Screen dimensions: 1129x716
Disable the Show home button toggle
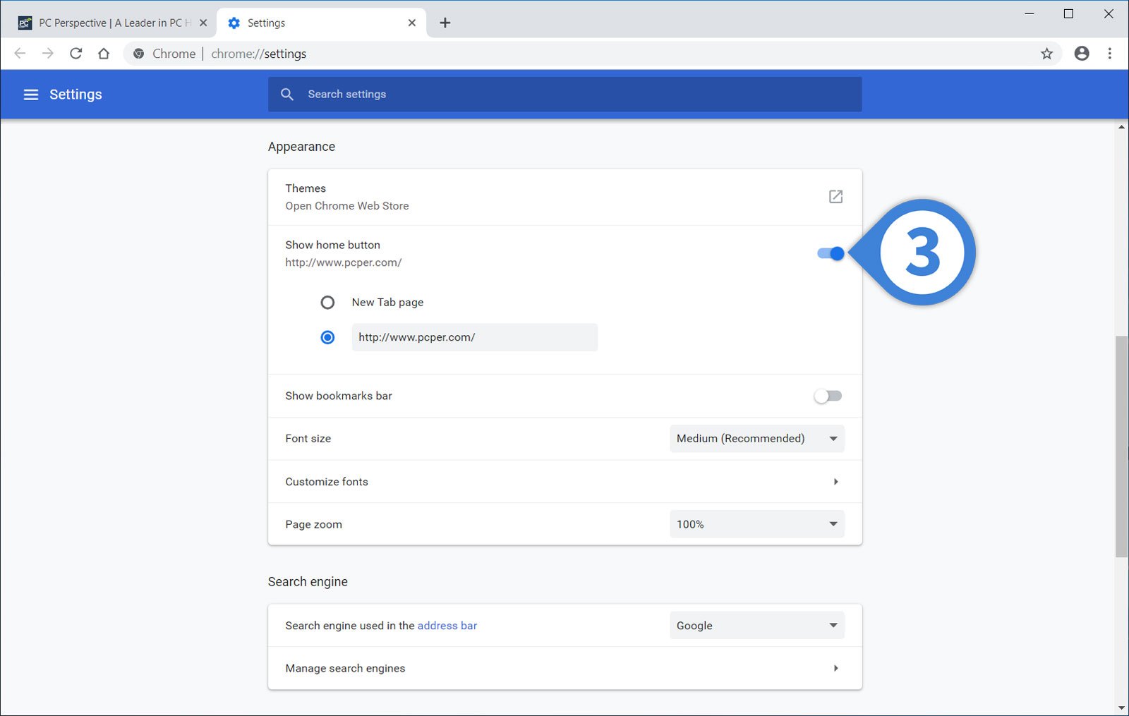coord(830,254)
